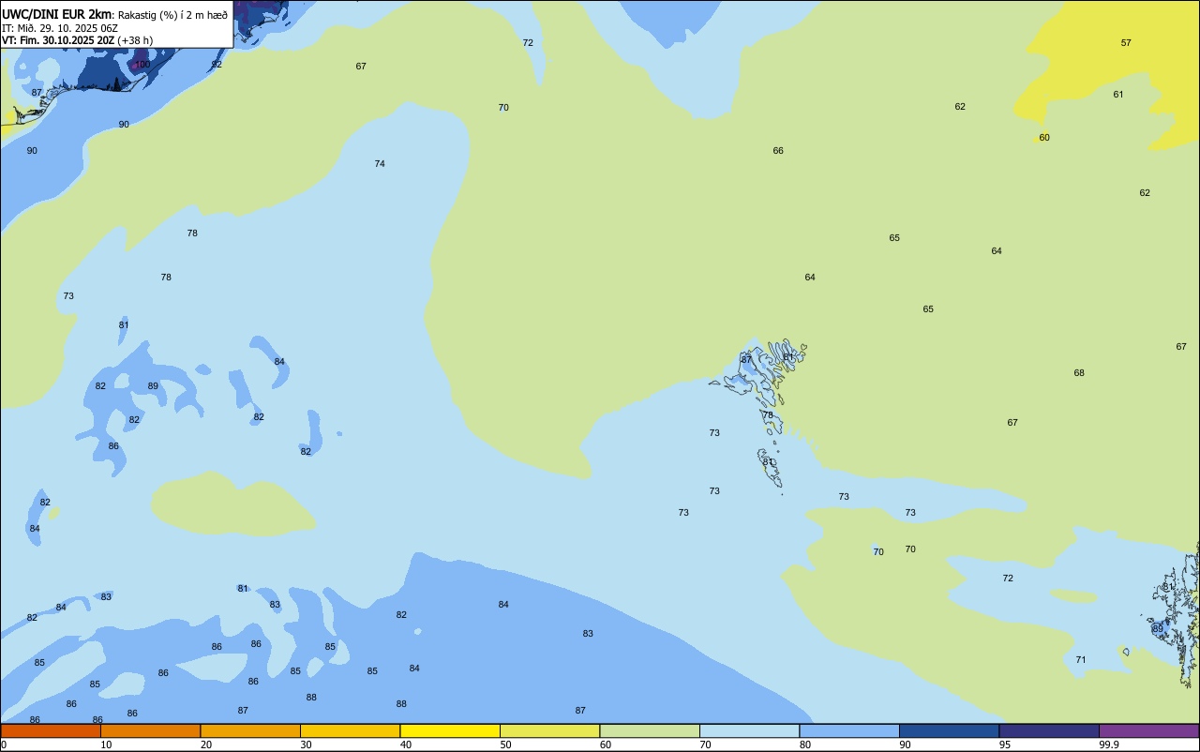This screenshot has height=752, width=1200.
Task: Click the legend tick label 10
Action: (106, 744)
